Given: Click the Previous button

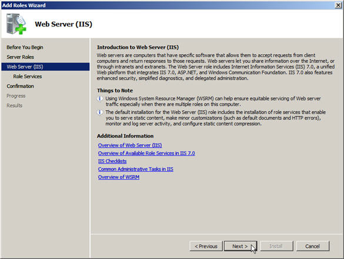Looking at the screenshot, I should click(x=206, y=246).
